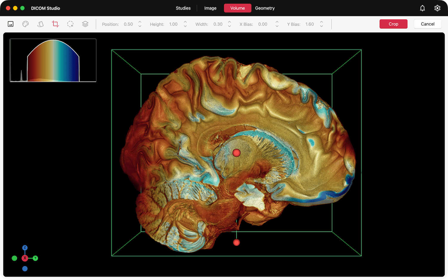Viewport: 448px width, 280px height.
Task: Apply the red Crop button
Action: 393,24
